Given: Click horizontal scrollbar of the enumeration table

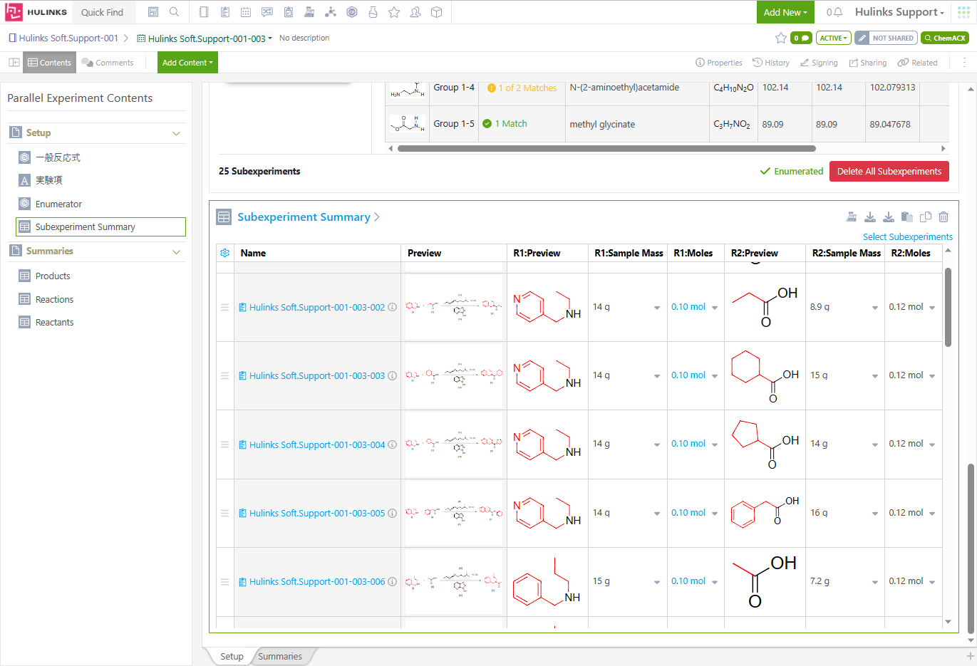Looking at the screenshot, I should click(606, 149).
